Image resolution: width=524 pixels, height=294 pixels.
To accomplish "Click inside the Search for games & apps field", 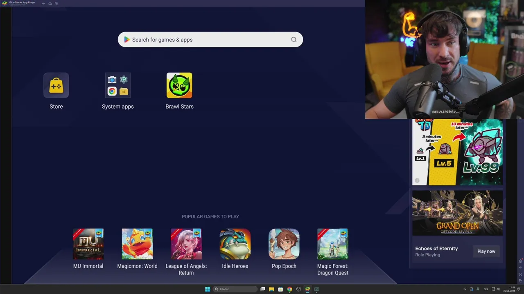I will point(210,40).
